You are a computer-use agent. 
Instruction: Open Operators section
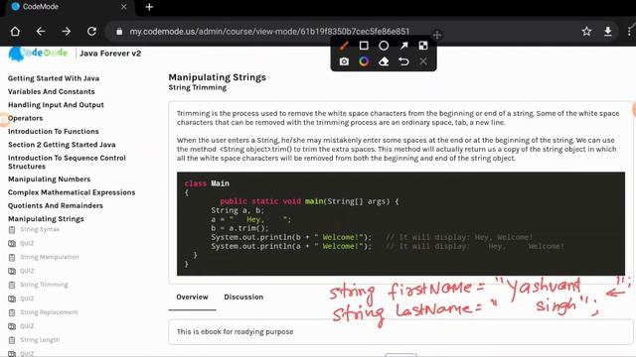click(x=25, y=118)
